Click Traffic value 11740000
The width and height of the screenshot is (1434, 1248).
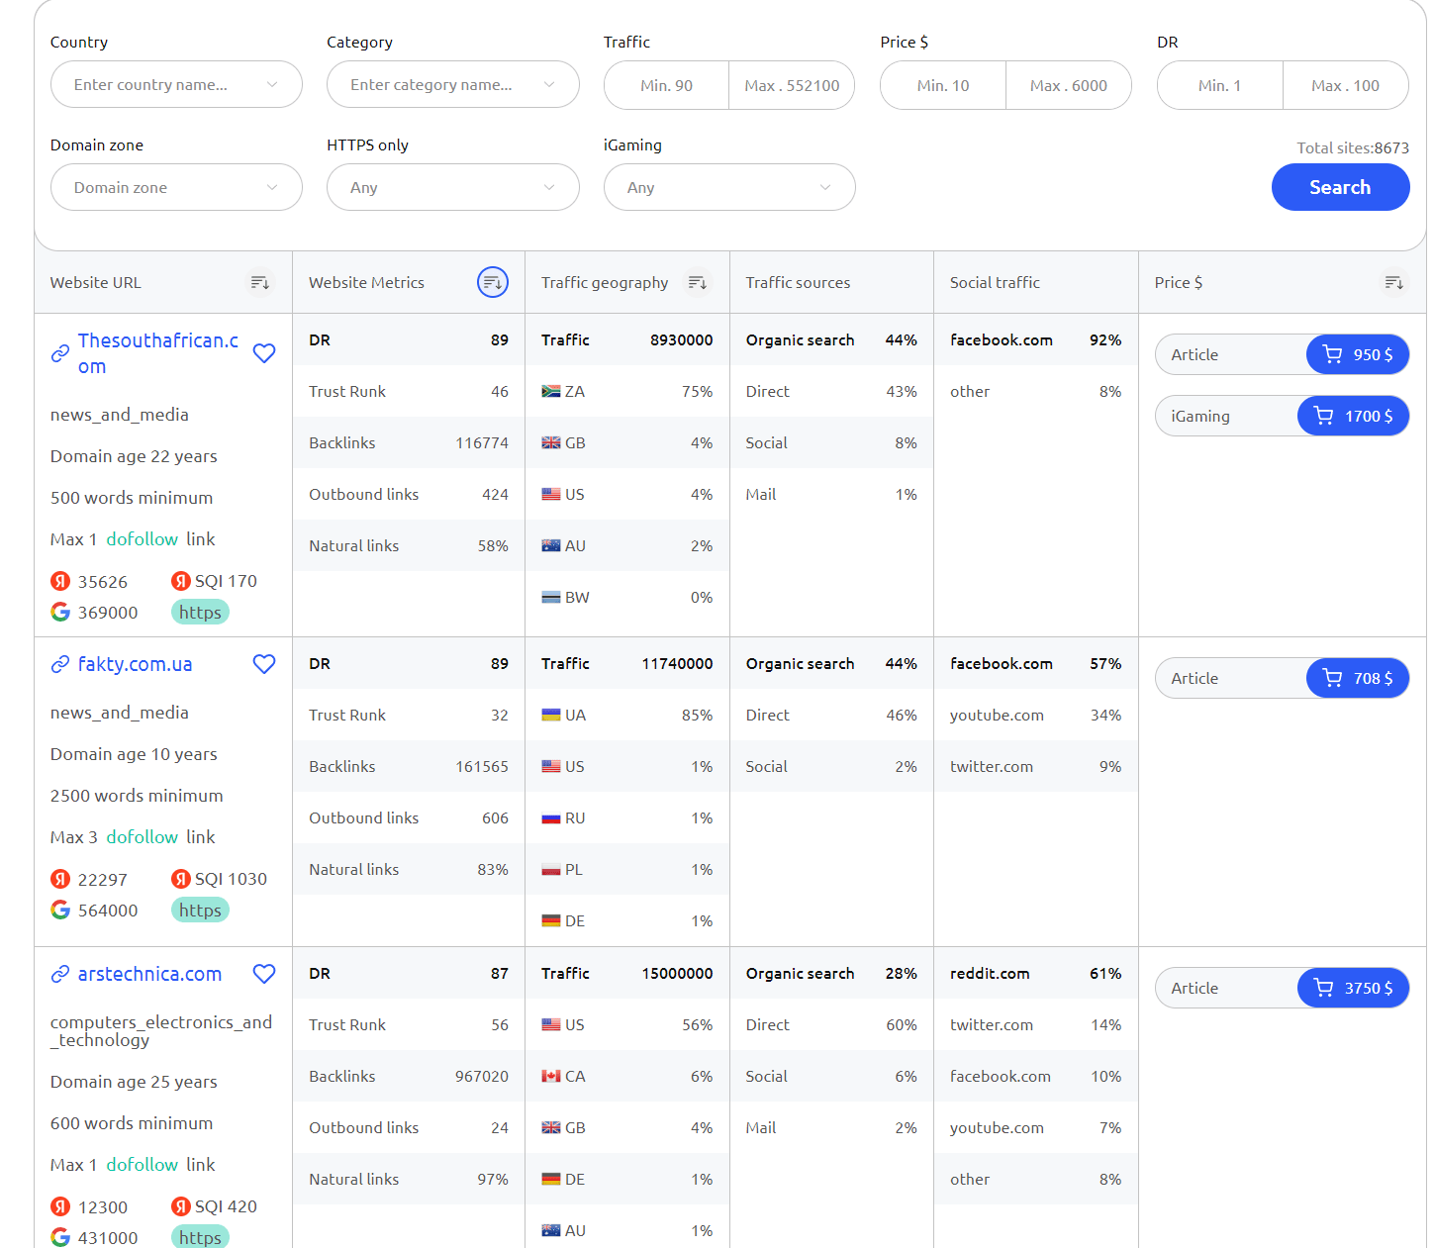click(677, 664)
